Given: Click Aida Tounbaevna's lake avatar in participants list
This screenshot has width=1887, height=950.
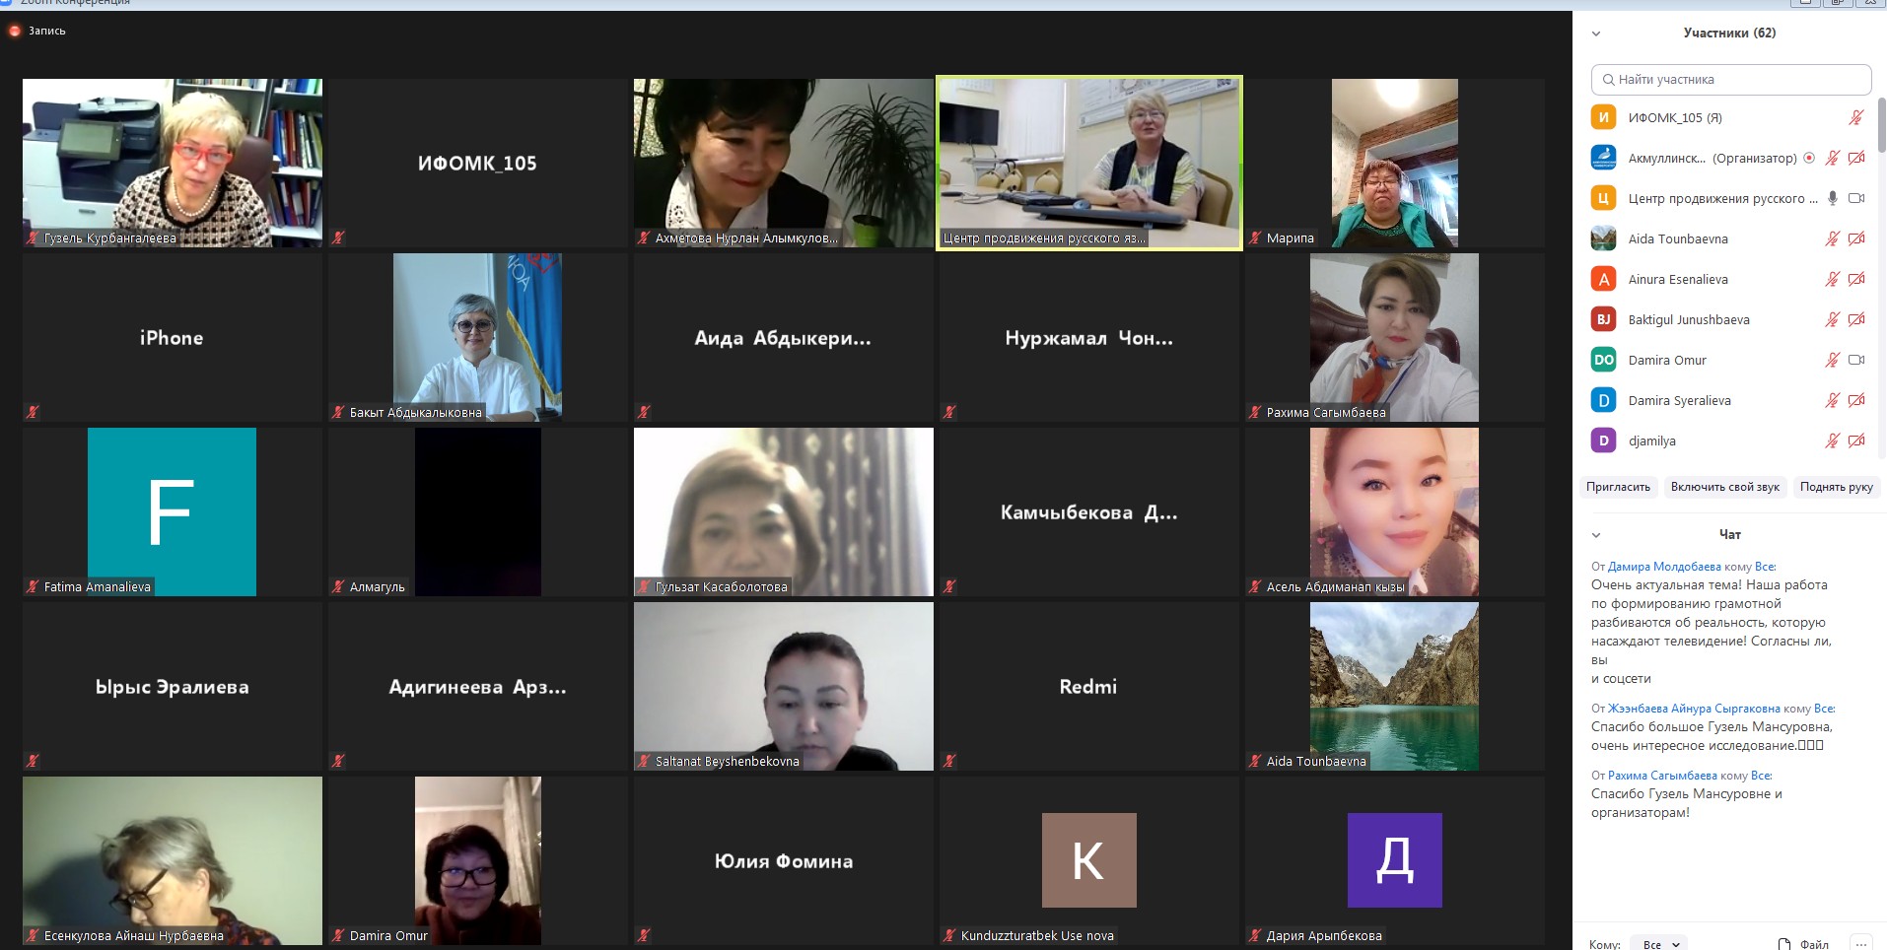Looking at the screenshot, I should 1603,238.
